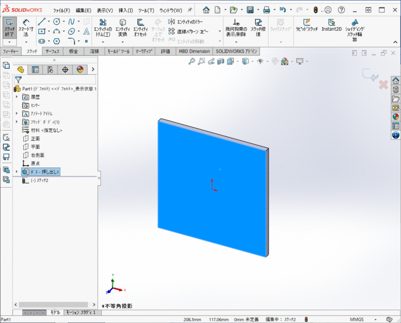The width and height of the screenshot is (401, 323).
Task: Switch to the 評価 (Evaluate) ribbon tab
Action: pyautogui.click(x=166, y=51)
